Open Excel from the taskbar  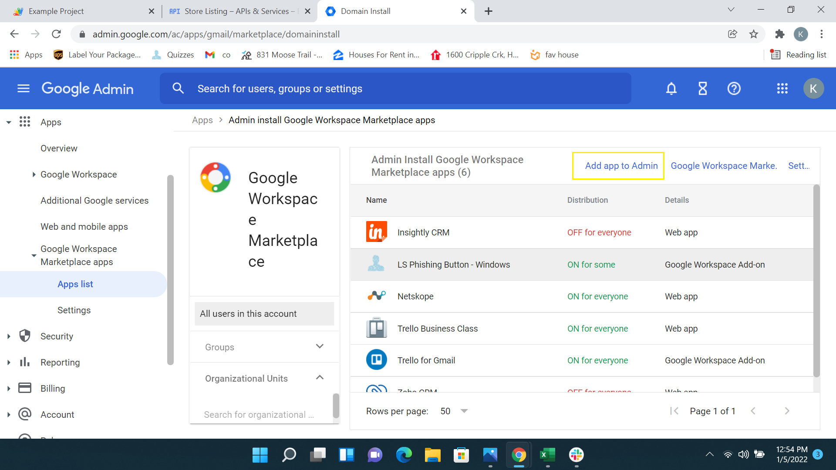click(548, 455)
